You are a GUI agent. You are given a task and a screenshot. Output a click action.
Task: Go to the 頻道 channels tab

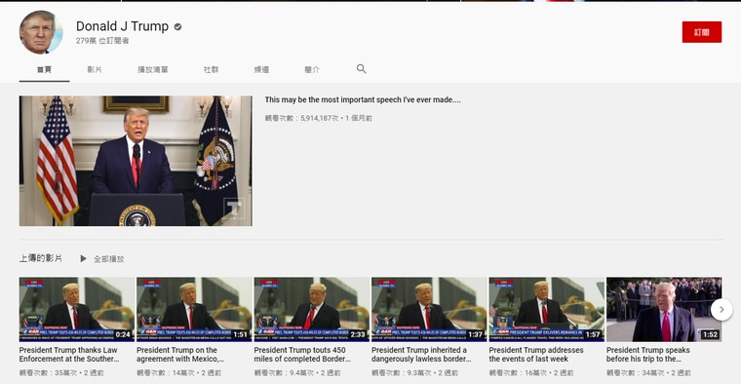[261, 69]
